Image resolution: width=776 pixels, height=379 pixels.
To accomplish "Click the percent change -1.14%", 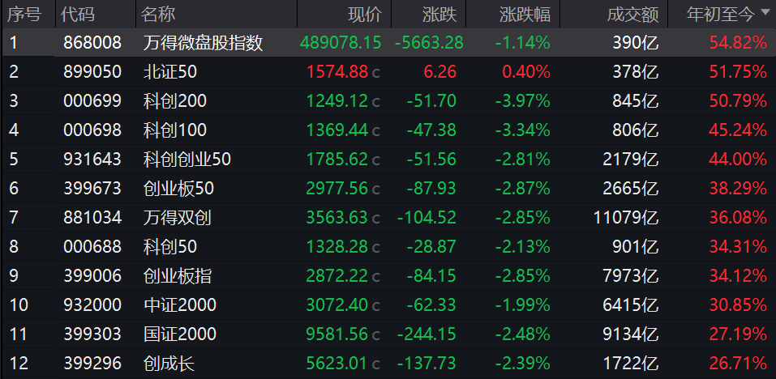I will [523, 43].
